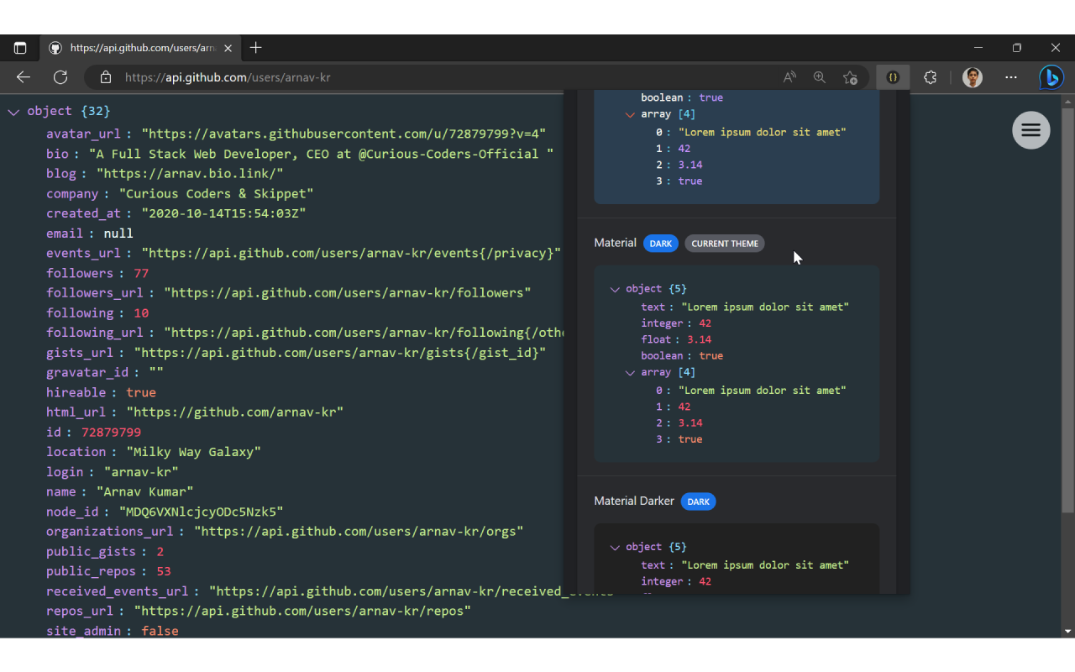
Task: Click integer 42 in Material preview object
Action: 705,323
